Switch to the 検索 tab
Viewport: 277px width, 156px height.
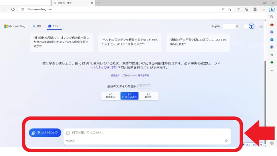point(37,26)
